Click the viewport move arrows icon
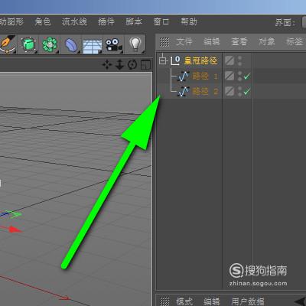Image resolution: width=306 pixels, height=306 pixels. 107,65
